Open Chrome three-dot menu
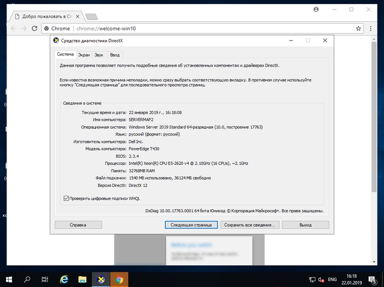This screenshot has width=384, height=287. [x=370, y=28]
